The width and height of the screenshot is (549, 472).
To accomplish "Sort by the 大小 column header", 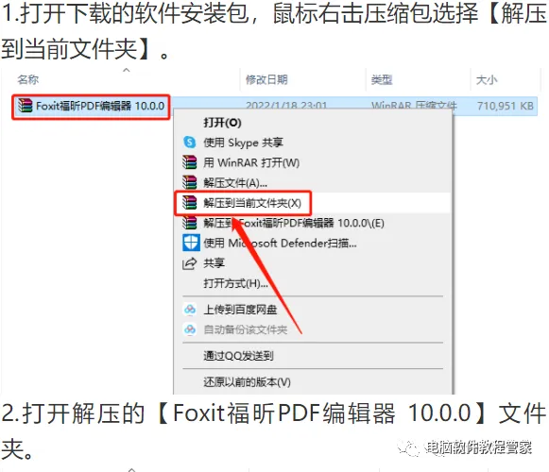I will click(487, 80).
